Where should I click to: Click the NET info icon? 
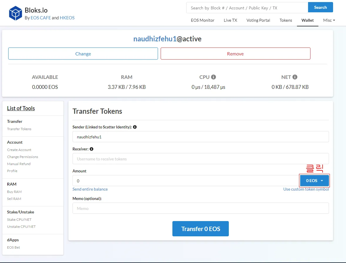pos(295,77)
